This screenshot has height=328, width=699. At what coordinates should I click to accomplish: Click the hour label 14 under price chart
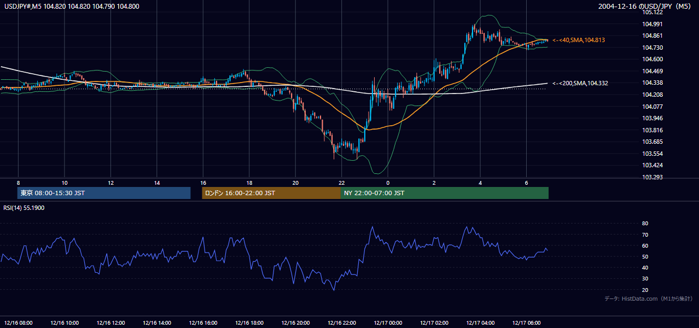coord(157,183)
